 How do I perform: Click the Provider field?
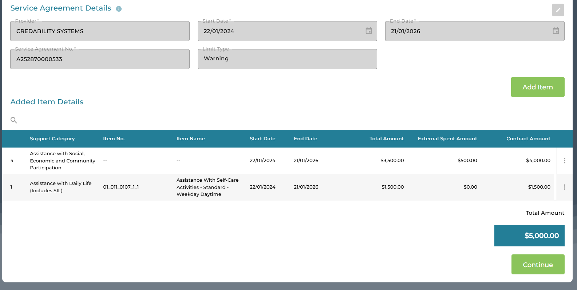click(x=100, y=31)
